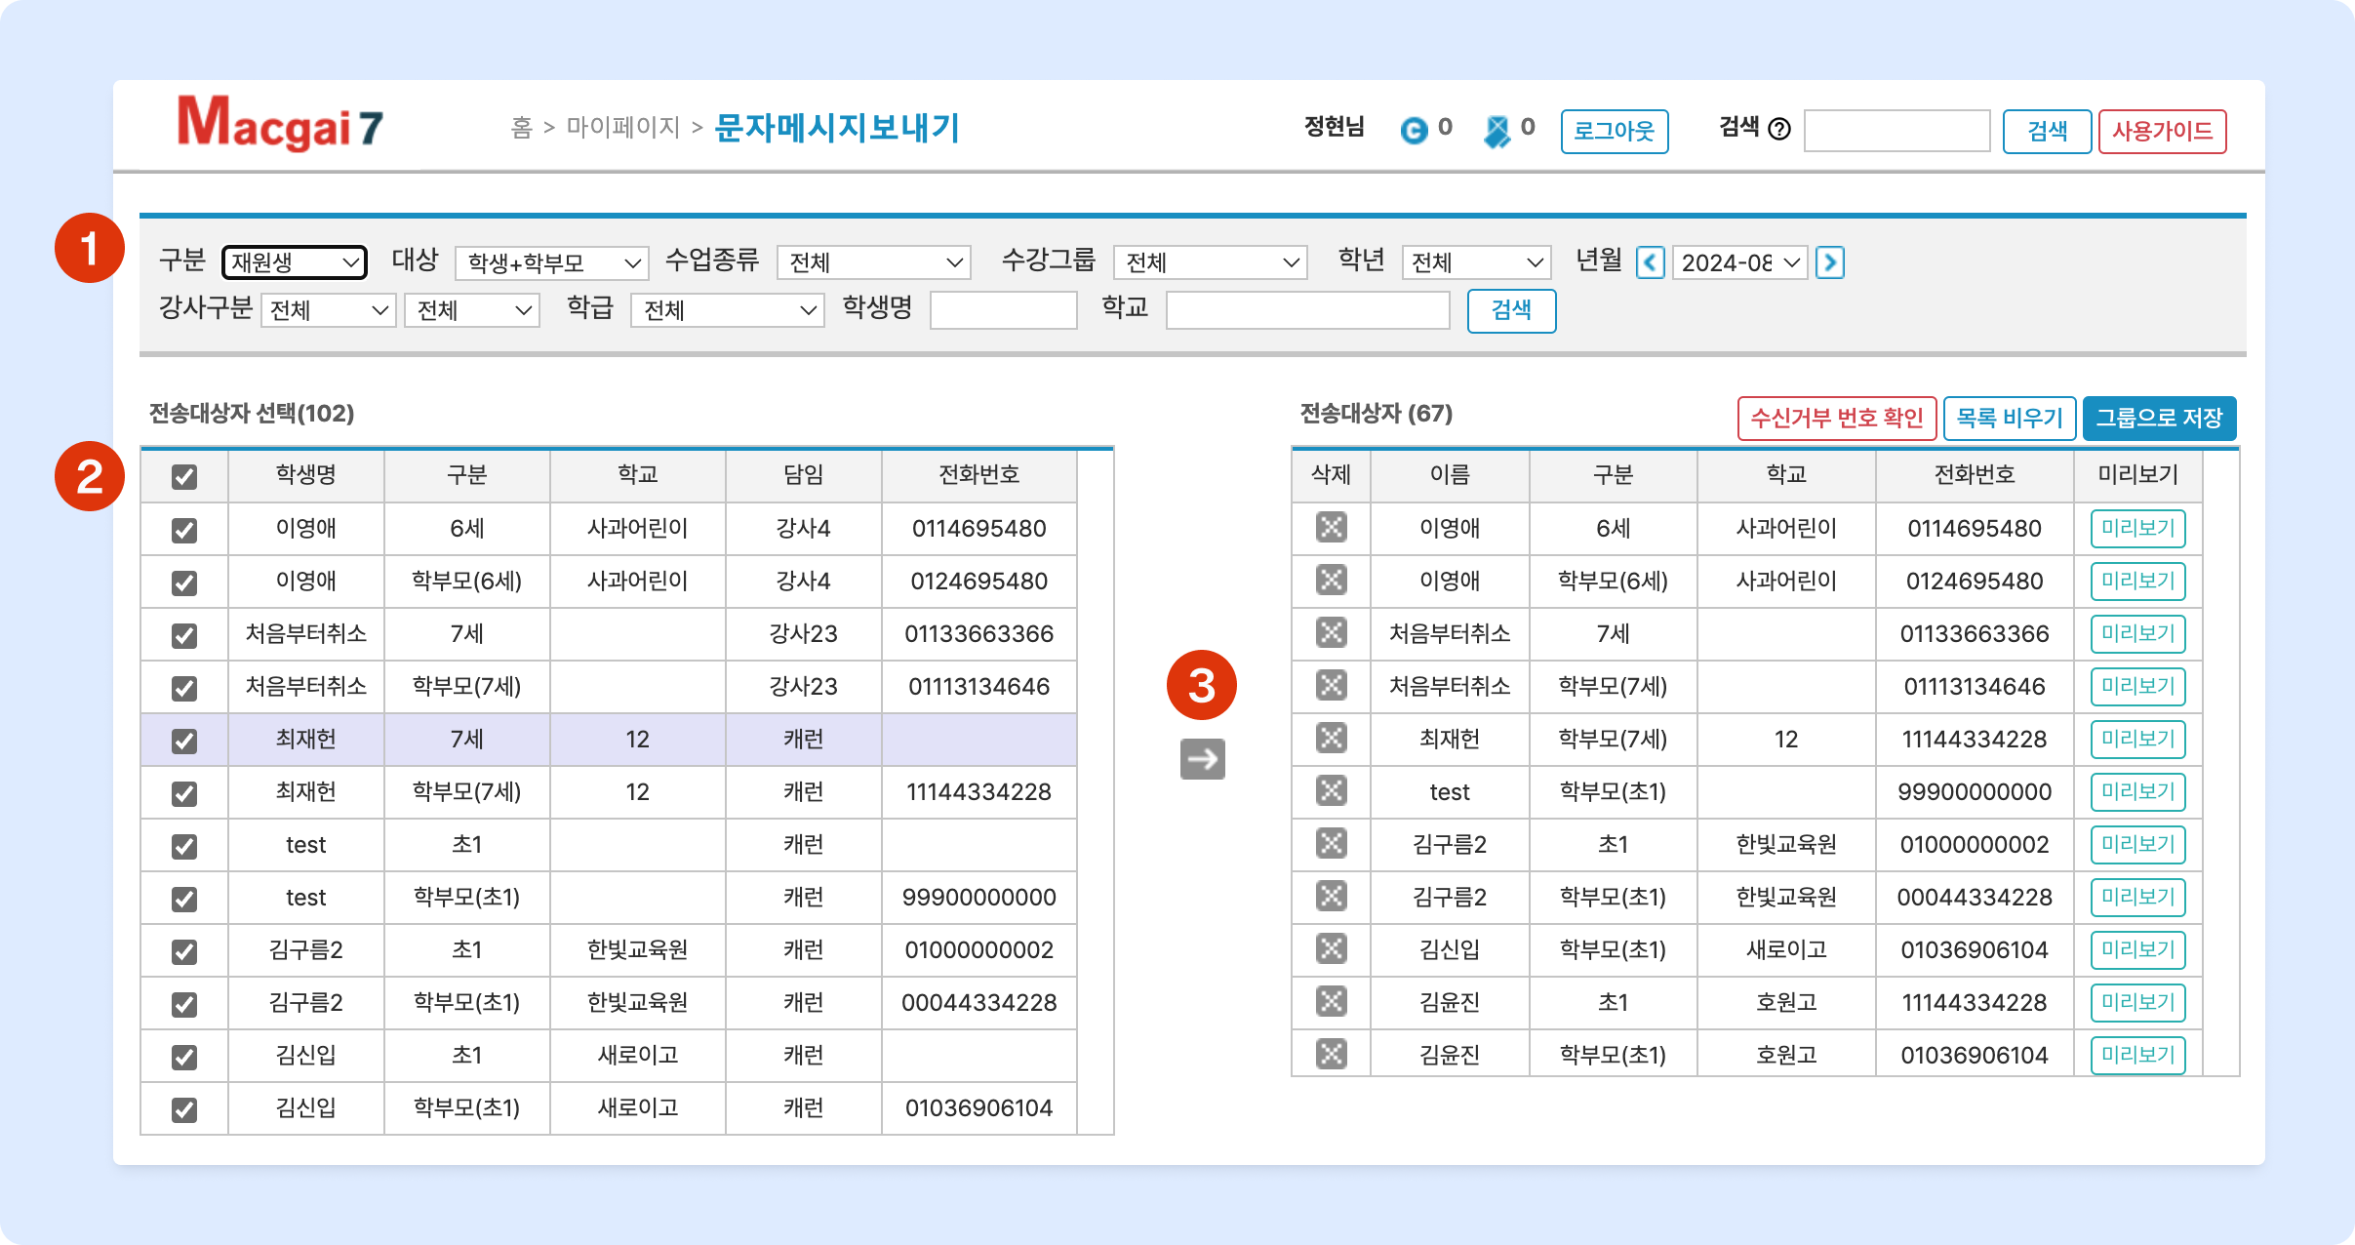Viewport: 2355px width, 1245px height.
Task: Open the 대상 학생+학부모 dropdown
Action: click(552, 262)
